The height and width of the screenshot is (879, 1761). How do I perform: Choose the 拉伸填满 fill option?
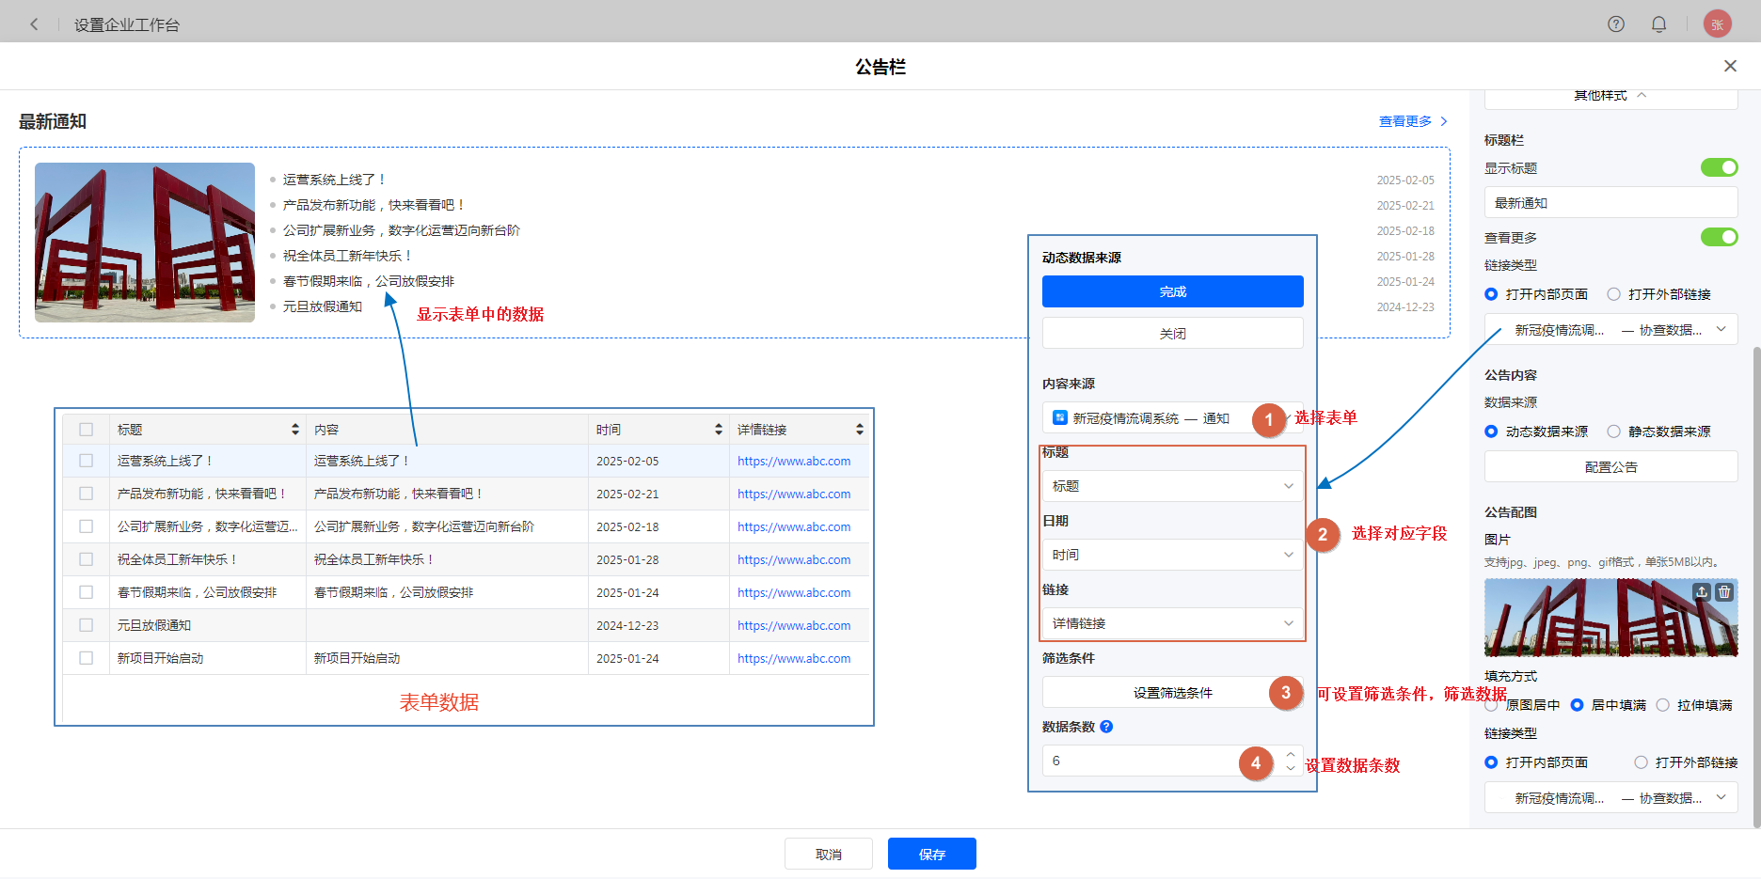[x=1662, y=705]
